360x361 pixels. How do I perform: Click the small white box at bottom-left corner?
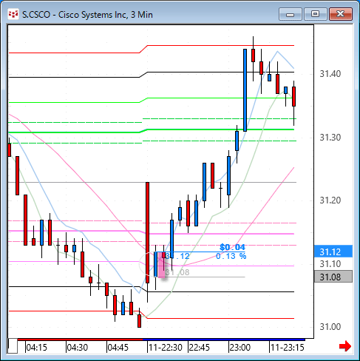[x=13, y=346]
